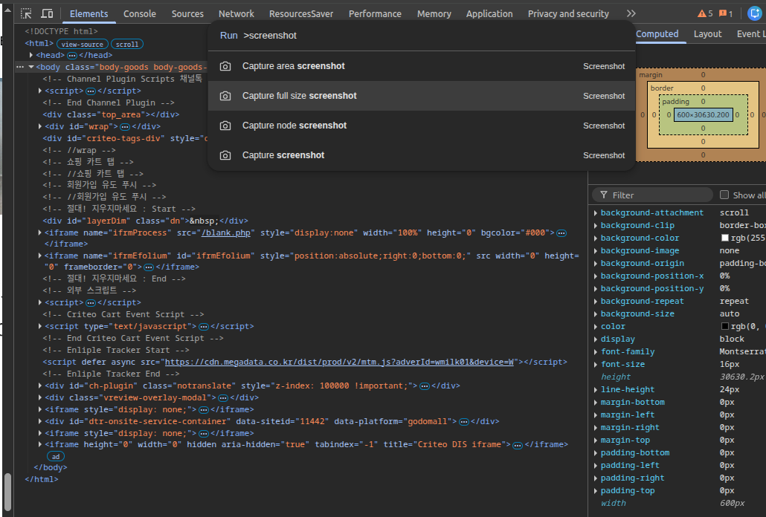Enable the Show all checkbox
Image resolution: width=766 pixels, height=517 pixels.
(x=724, y=195)
